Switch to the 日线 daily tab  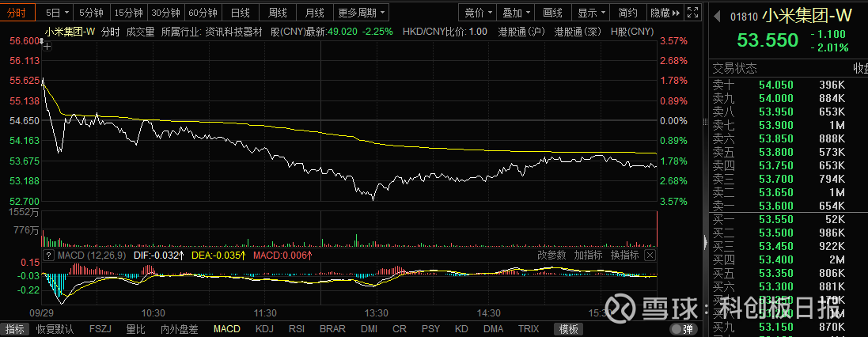pyautogui.click(x=240, y=12)
